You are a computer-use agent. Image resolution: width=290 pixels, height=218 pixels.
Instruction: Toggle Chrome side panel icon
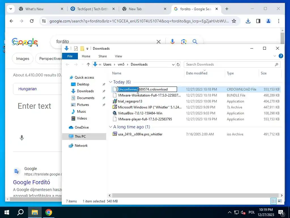pos(258,21)
